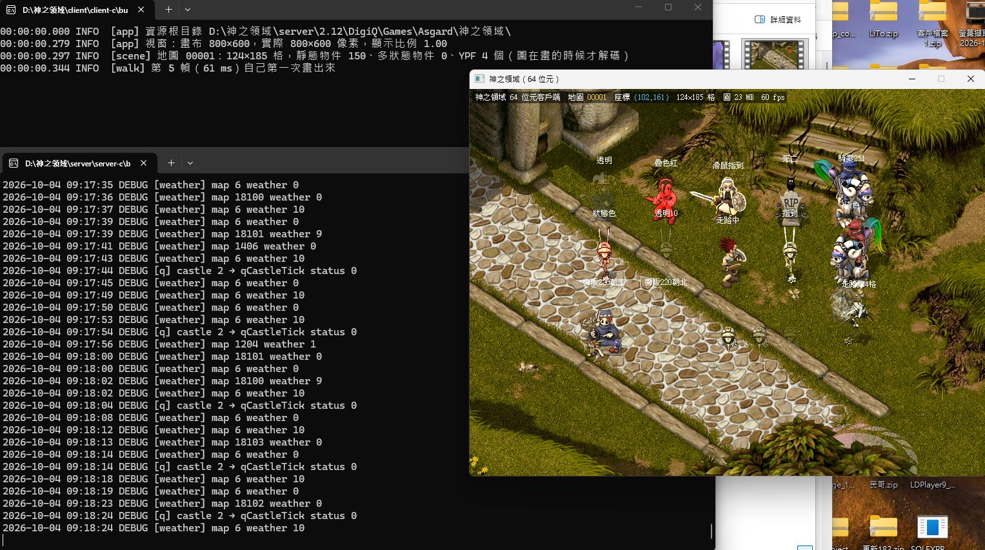Click the 60 fps readout in game window
This screenshot has width=985, height=550.
(x=773, y=97)
